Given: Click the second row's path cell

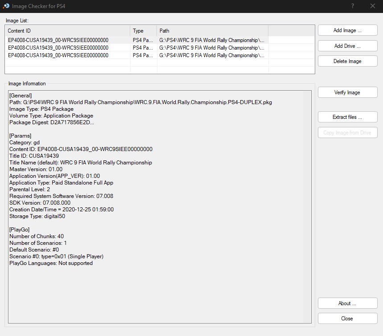Looking at the screenshot, I should coord(212,48).
